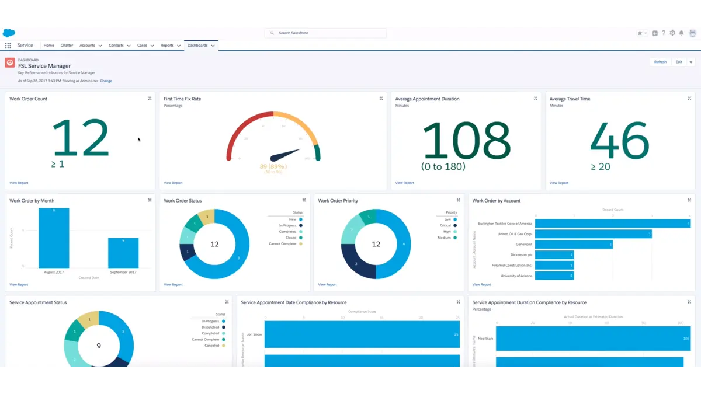
Task: Click the Salesforce cloud logo
Action: click(x=9, y=33)
